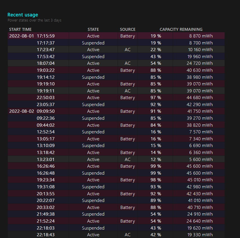Image resolution: width=240 pixels, height=238 pixels.
Task: Click the power states subtitle text
Action: pyautogui.click(x=34, y=20)
